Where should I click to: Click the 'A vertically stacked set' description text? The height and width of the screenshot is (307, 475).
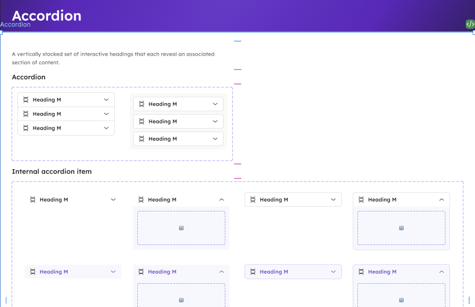pyautogui.click(x=113, y=58)
